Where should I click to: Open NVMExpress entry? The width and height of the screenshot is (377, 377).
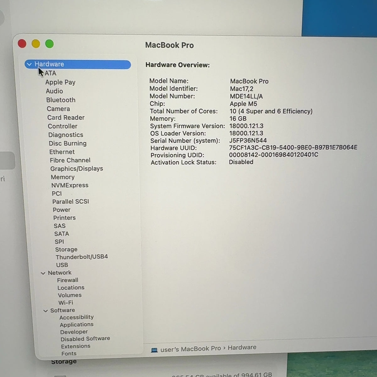pyautogui.click(x=70, y=185)
